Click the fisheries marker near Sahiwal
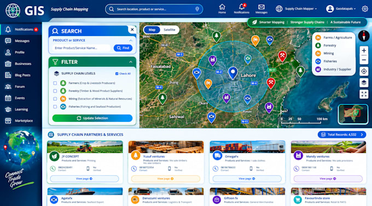The height and width of the screenshot is (206, 372). pos(211,117)
